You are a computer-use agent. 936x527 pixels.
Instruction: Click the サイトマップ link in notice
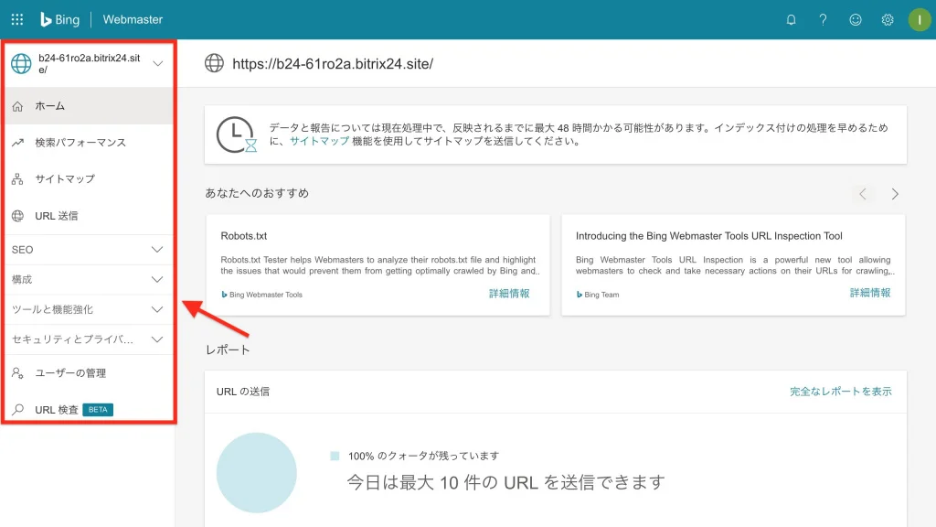click(319, 141)
